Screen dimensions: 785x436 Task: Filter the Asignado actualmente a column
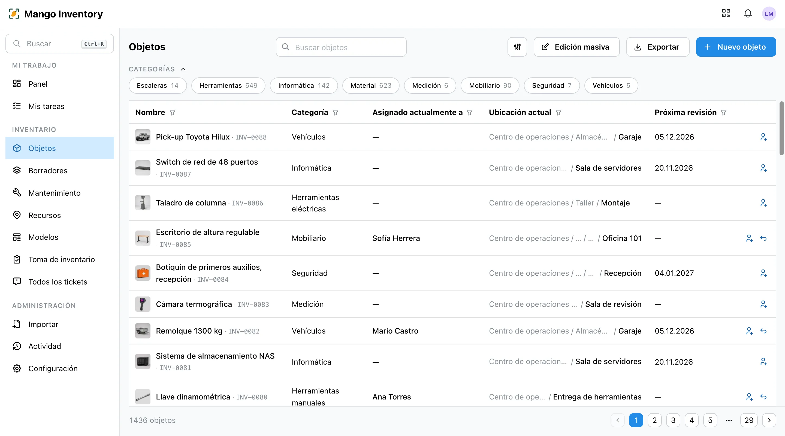[470, 113]
